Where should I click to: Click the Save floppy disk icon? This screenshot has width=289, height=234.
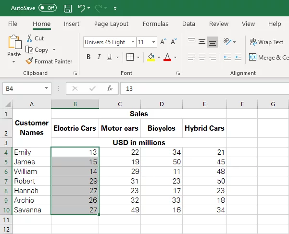tap(68, 8)
